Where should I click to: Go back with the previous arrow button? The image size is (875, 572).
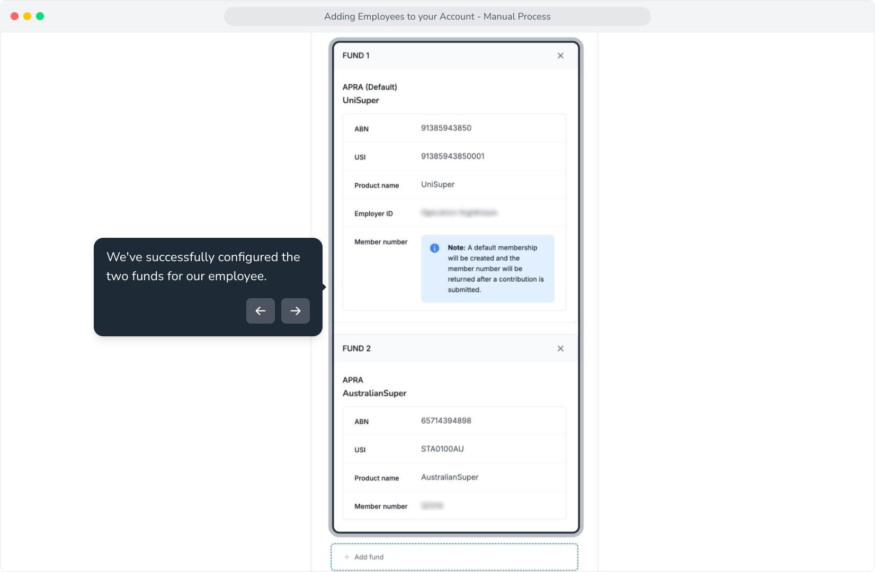point(261,311)
